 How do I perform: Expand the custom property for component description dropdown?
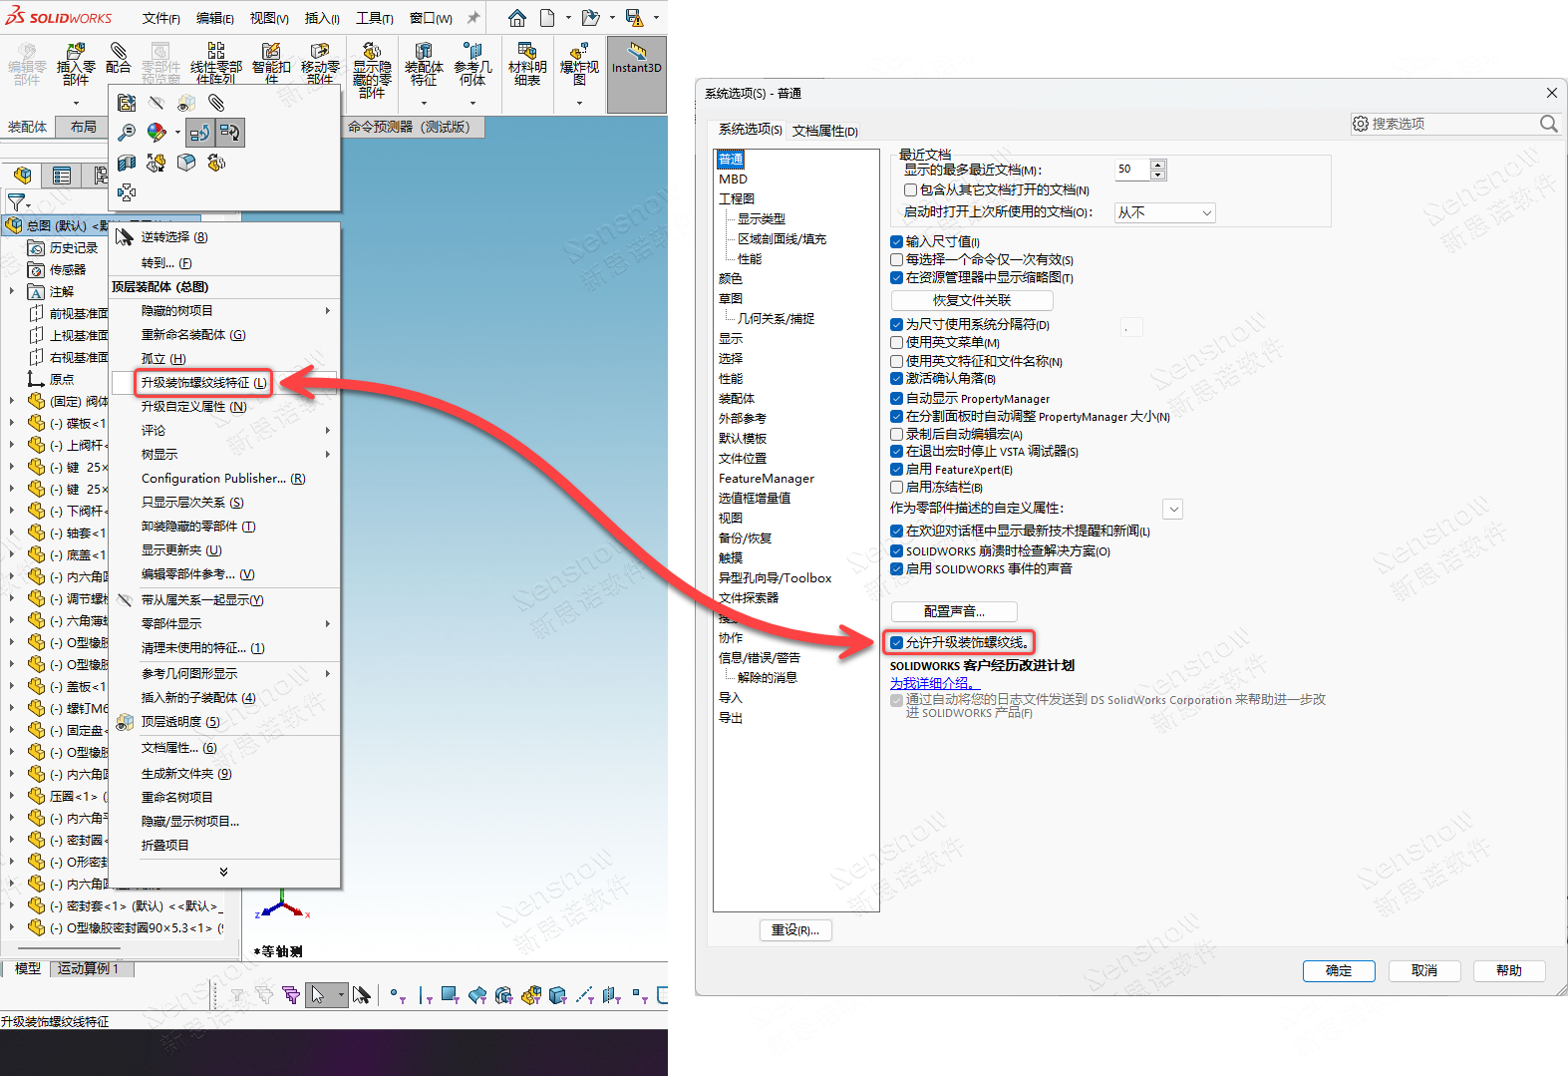click(1173, 509)
